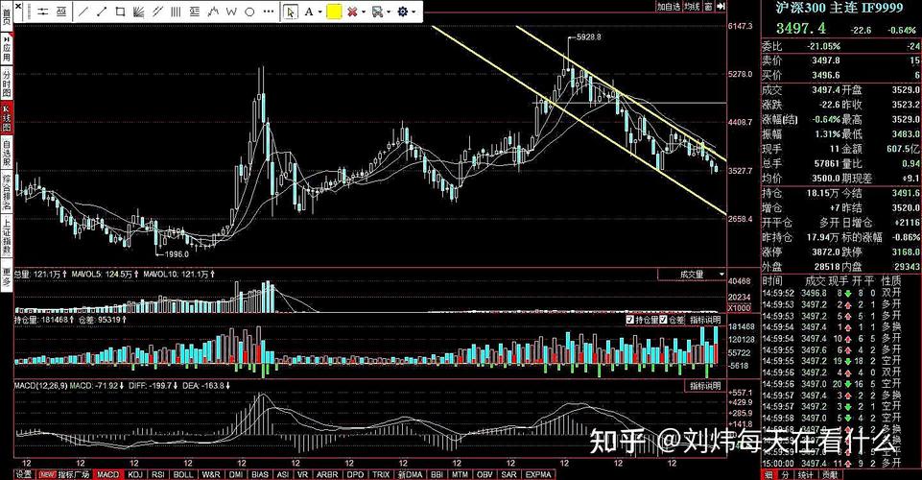
Task: Expand the gear settings dropdown arrow
Action: pyautogui.click(x=414, y=12)
